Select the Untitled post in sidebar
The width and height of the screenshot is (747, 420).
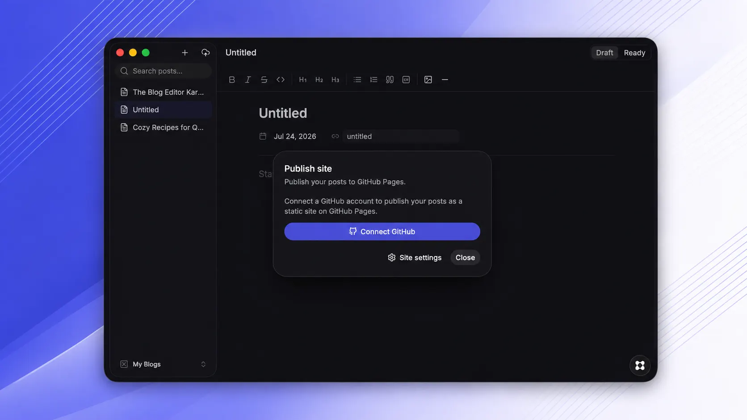tap(163, 110)
